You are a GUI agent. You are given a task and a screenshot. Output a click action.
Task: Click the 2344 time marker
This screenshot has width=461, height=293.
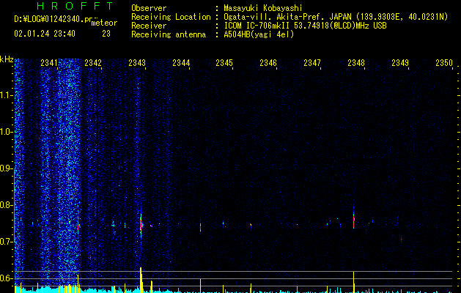[x=181, y=63]
